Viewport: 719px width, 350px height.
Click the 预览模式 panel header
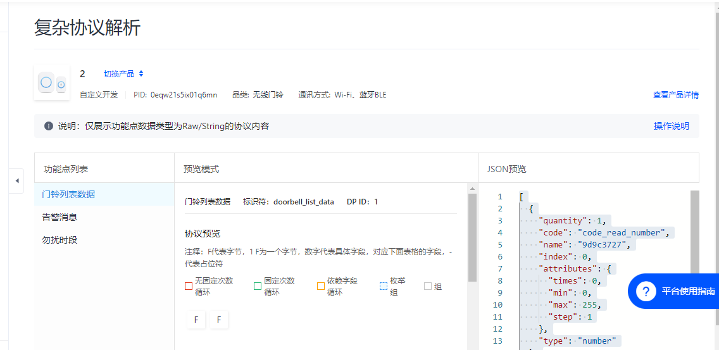(x=201, y=169)
